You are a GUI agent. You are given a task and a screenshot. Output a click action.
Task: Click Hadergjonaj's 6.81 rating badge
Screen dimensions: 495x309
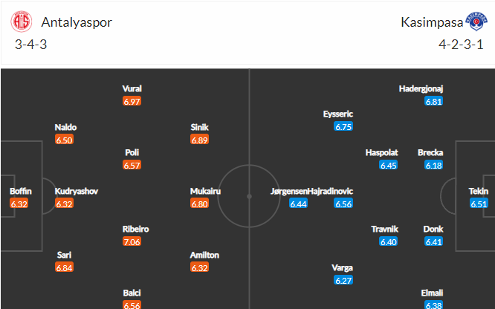[434, 101]
